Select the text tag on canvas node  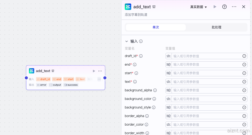[80, 79]
